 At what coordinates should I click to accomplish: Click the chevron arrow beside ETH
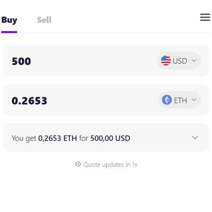[194, 100]
